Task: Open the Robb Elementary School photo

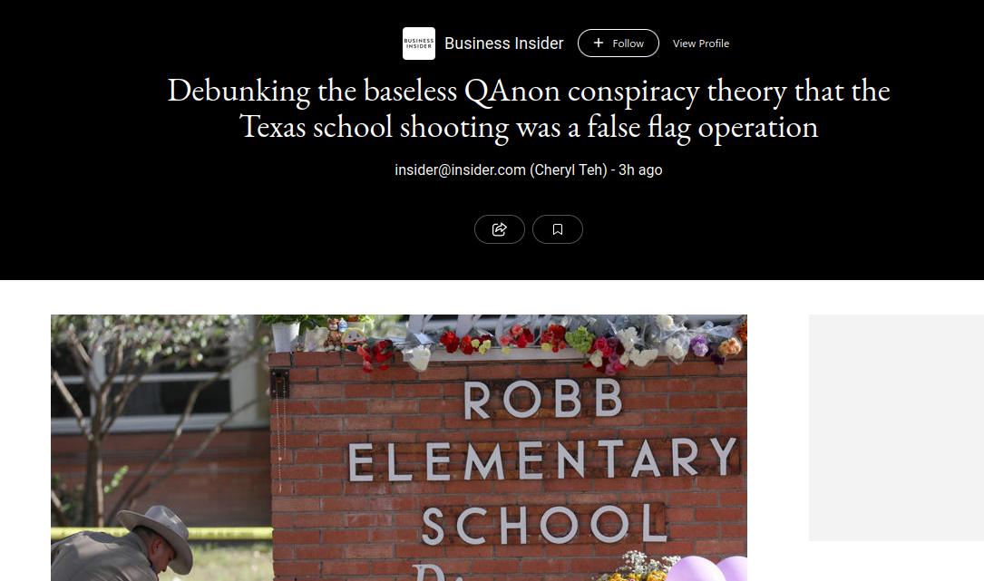Action: (x=399, y=448)
